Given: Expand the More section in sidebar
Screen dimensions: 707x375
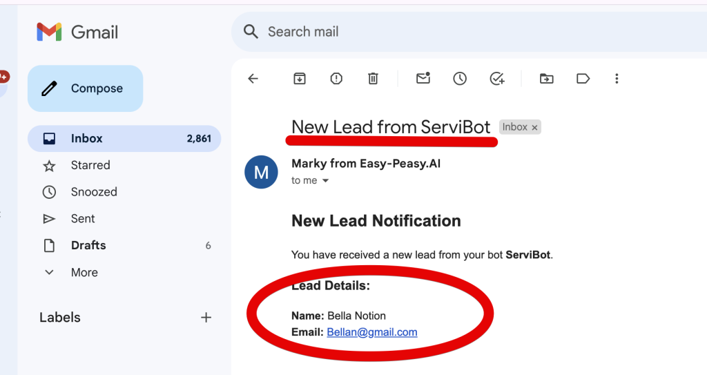Looking at the screenshot, I should 84,272.
